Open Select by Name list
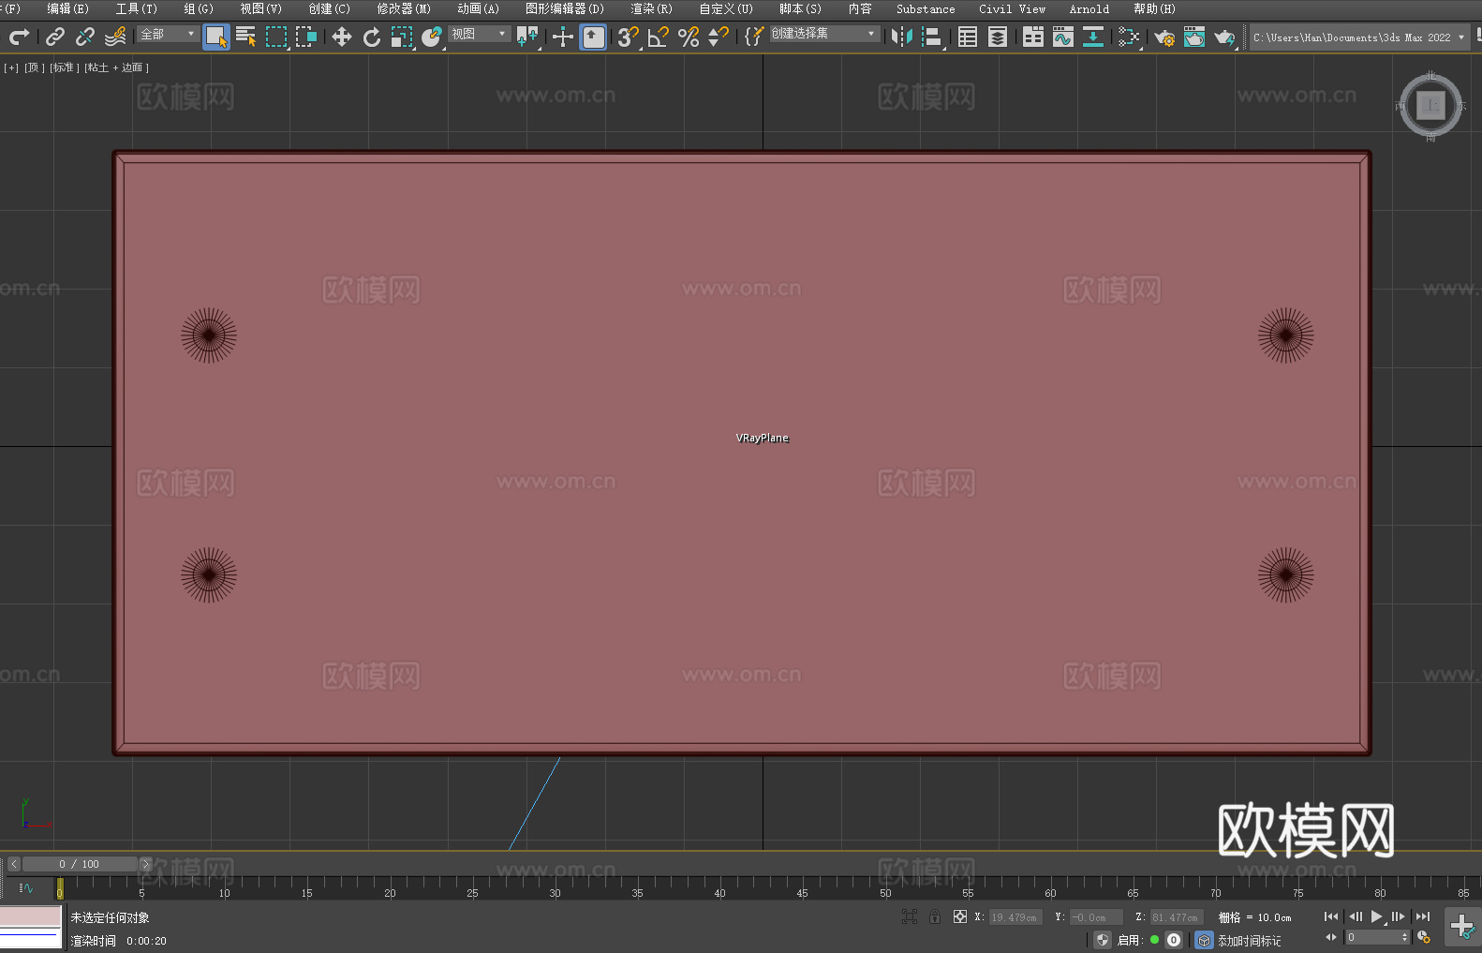 pyautogui.click(x=246, y=37)
